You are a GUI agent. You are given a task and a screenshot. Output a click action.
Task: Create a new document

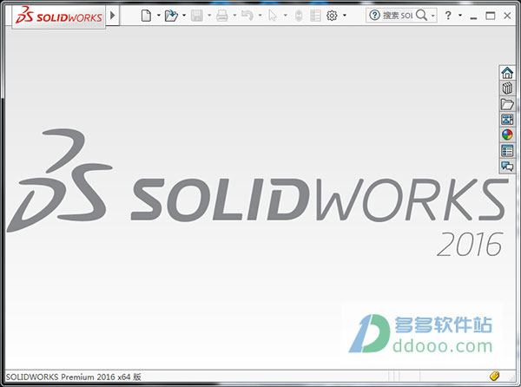tap(146, 16)
